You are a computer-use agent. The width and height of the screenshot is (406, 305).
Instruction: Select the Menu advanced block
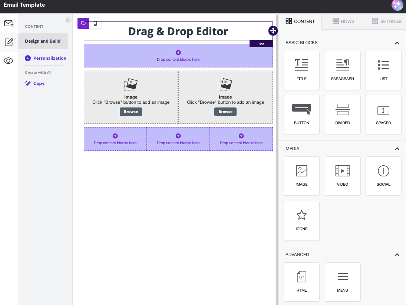342,282
